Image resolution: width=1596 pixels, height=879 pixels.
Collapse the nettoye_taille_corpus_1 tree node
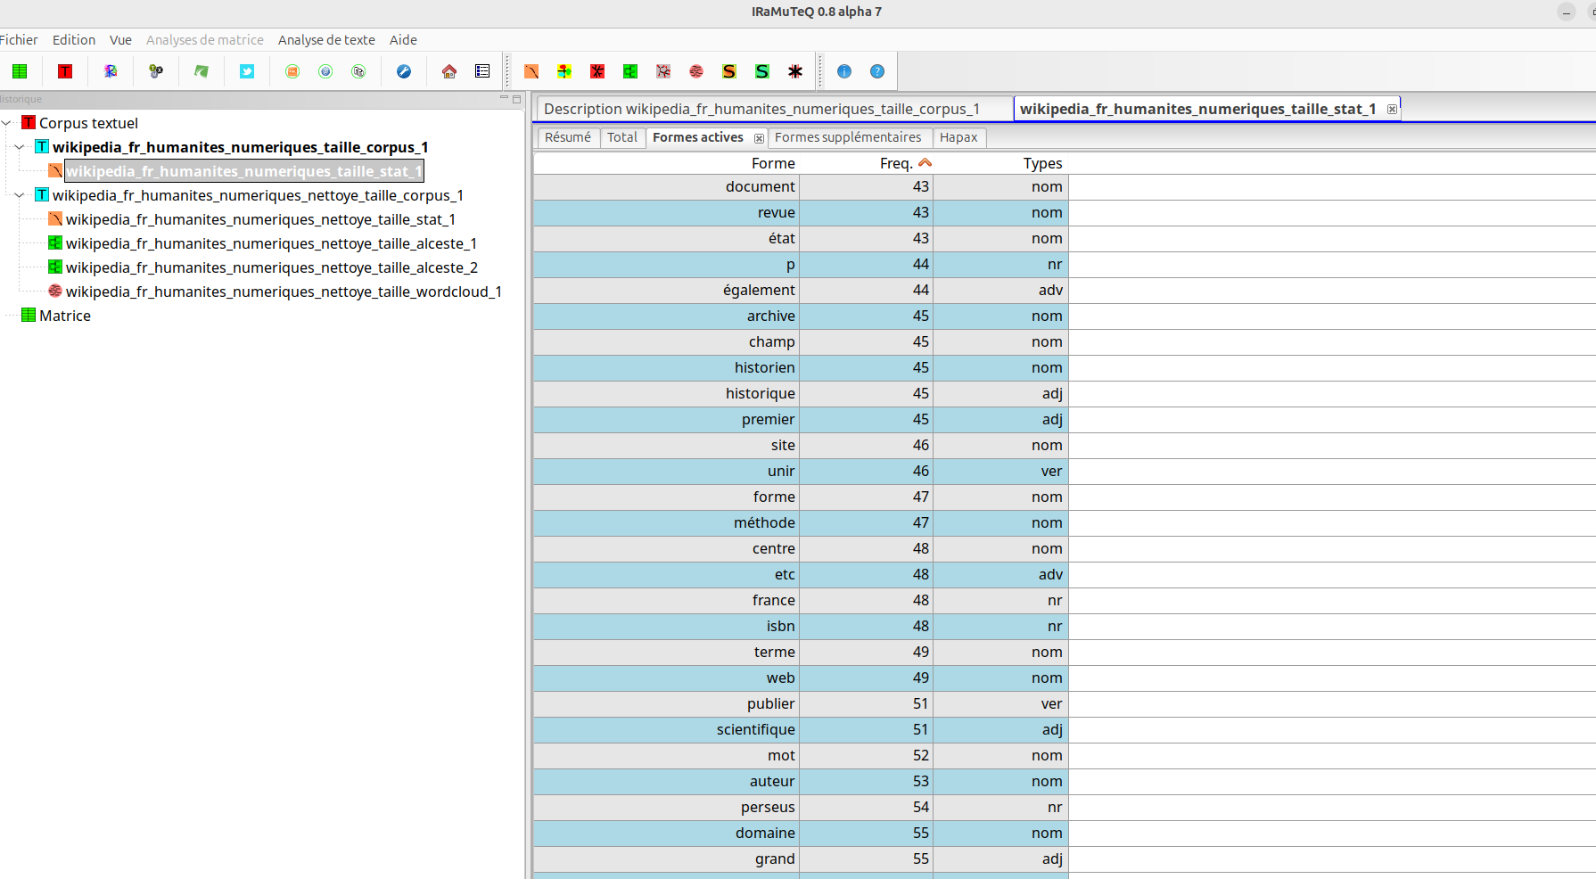coord(20,195)
